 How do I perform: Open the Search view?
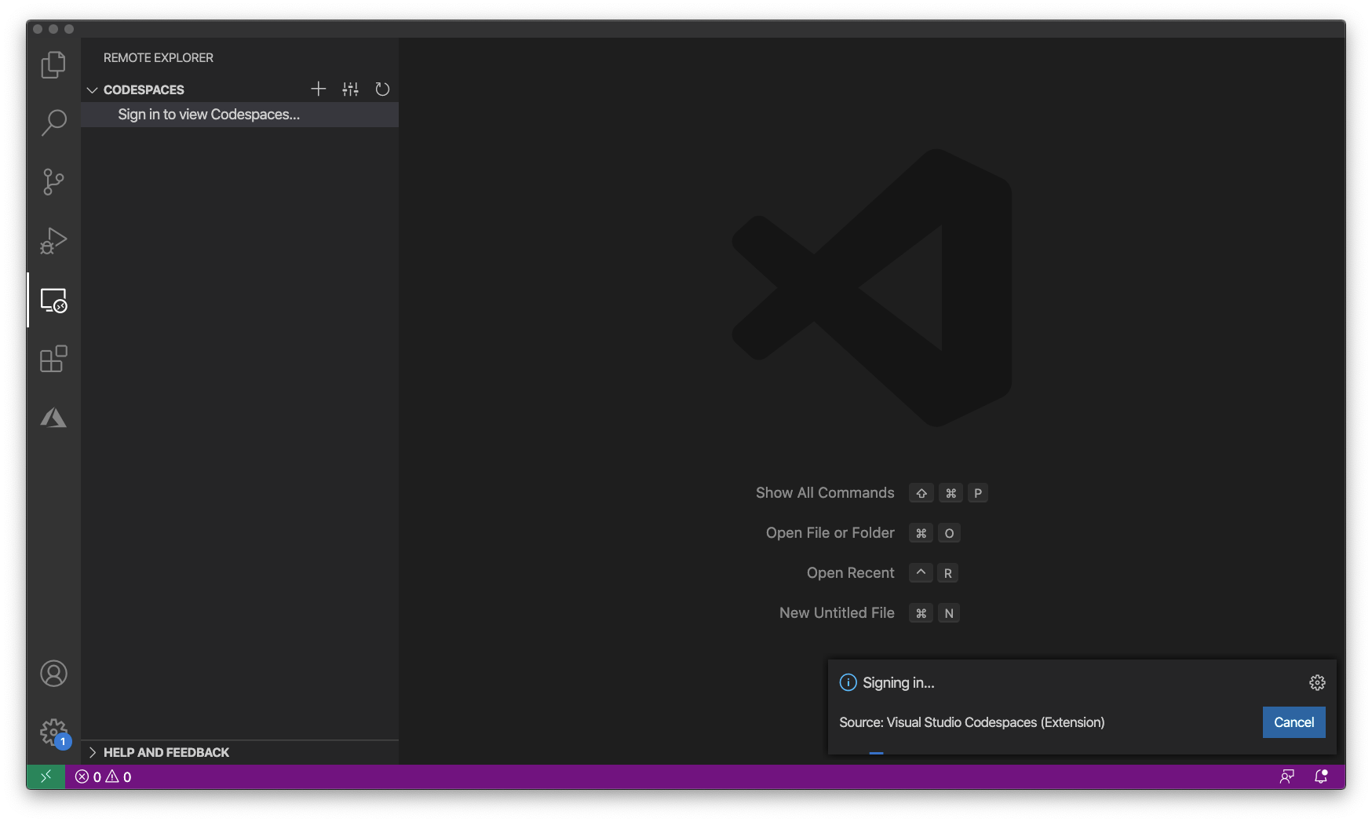point(53,122)
